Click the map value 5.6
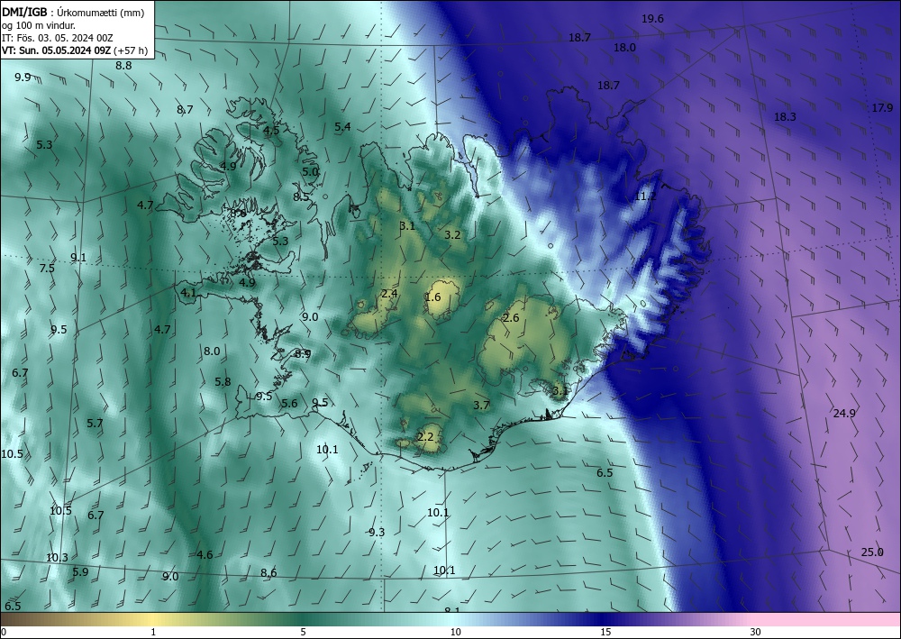The image size is (901, 639). 289,404
